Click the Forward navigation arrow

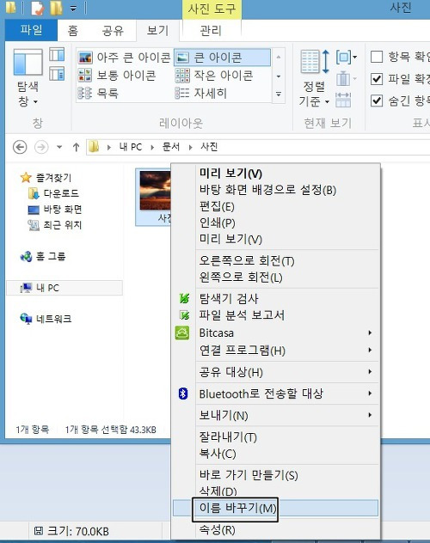[41, 147]
